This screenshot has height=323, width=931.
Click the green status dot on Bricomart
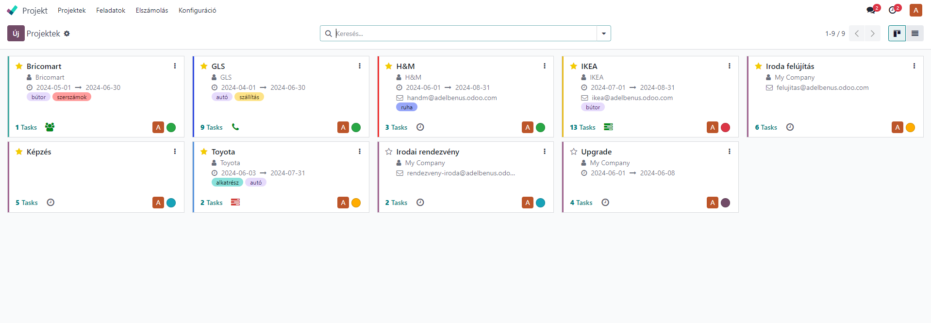tap(171, 127)
